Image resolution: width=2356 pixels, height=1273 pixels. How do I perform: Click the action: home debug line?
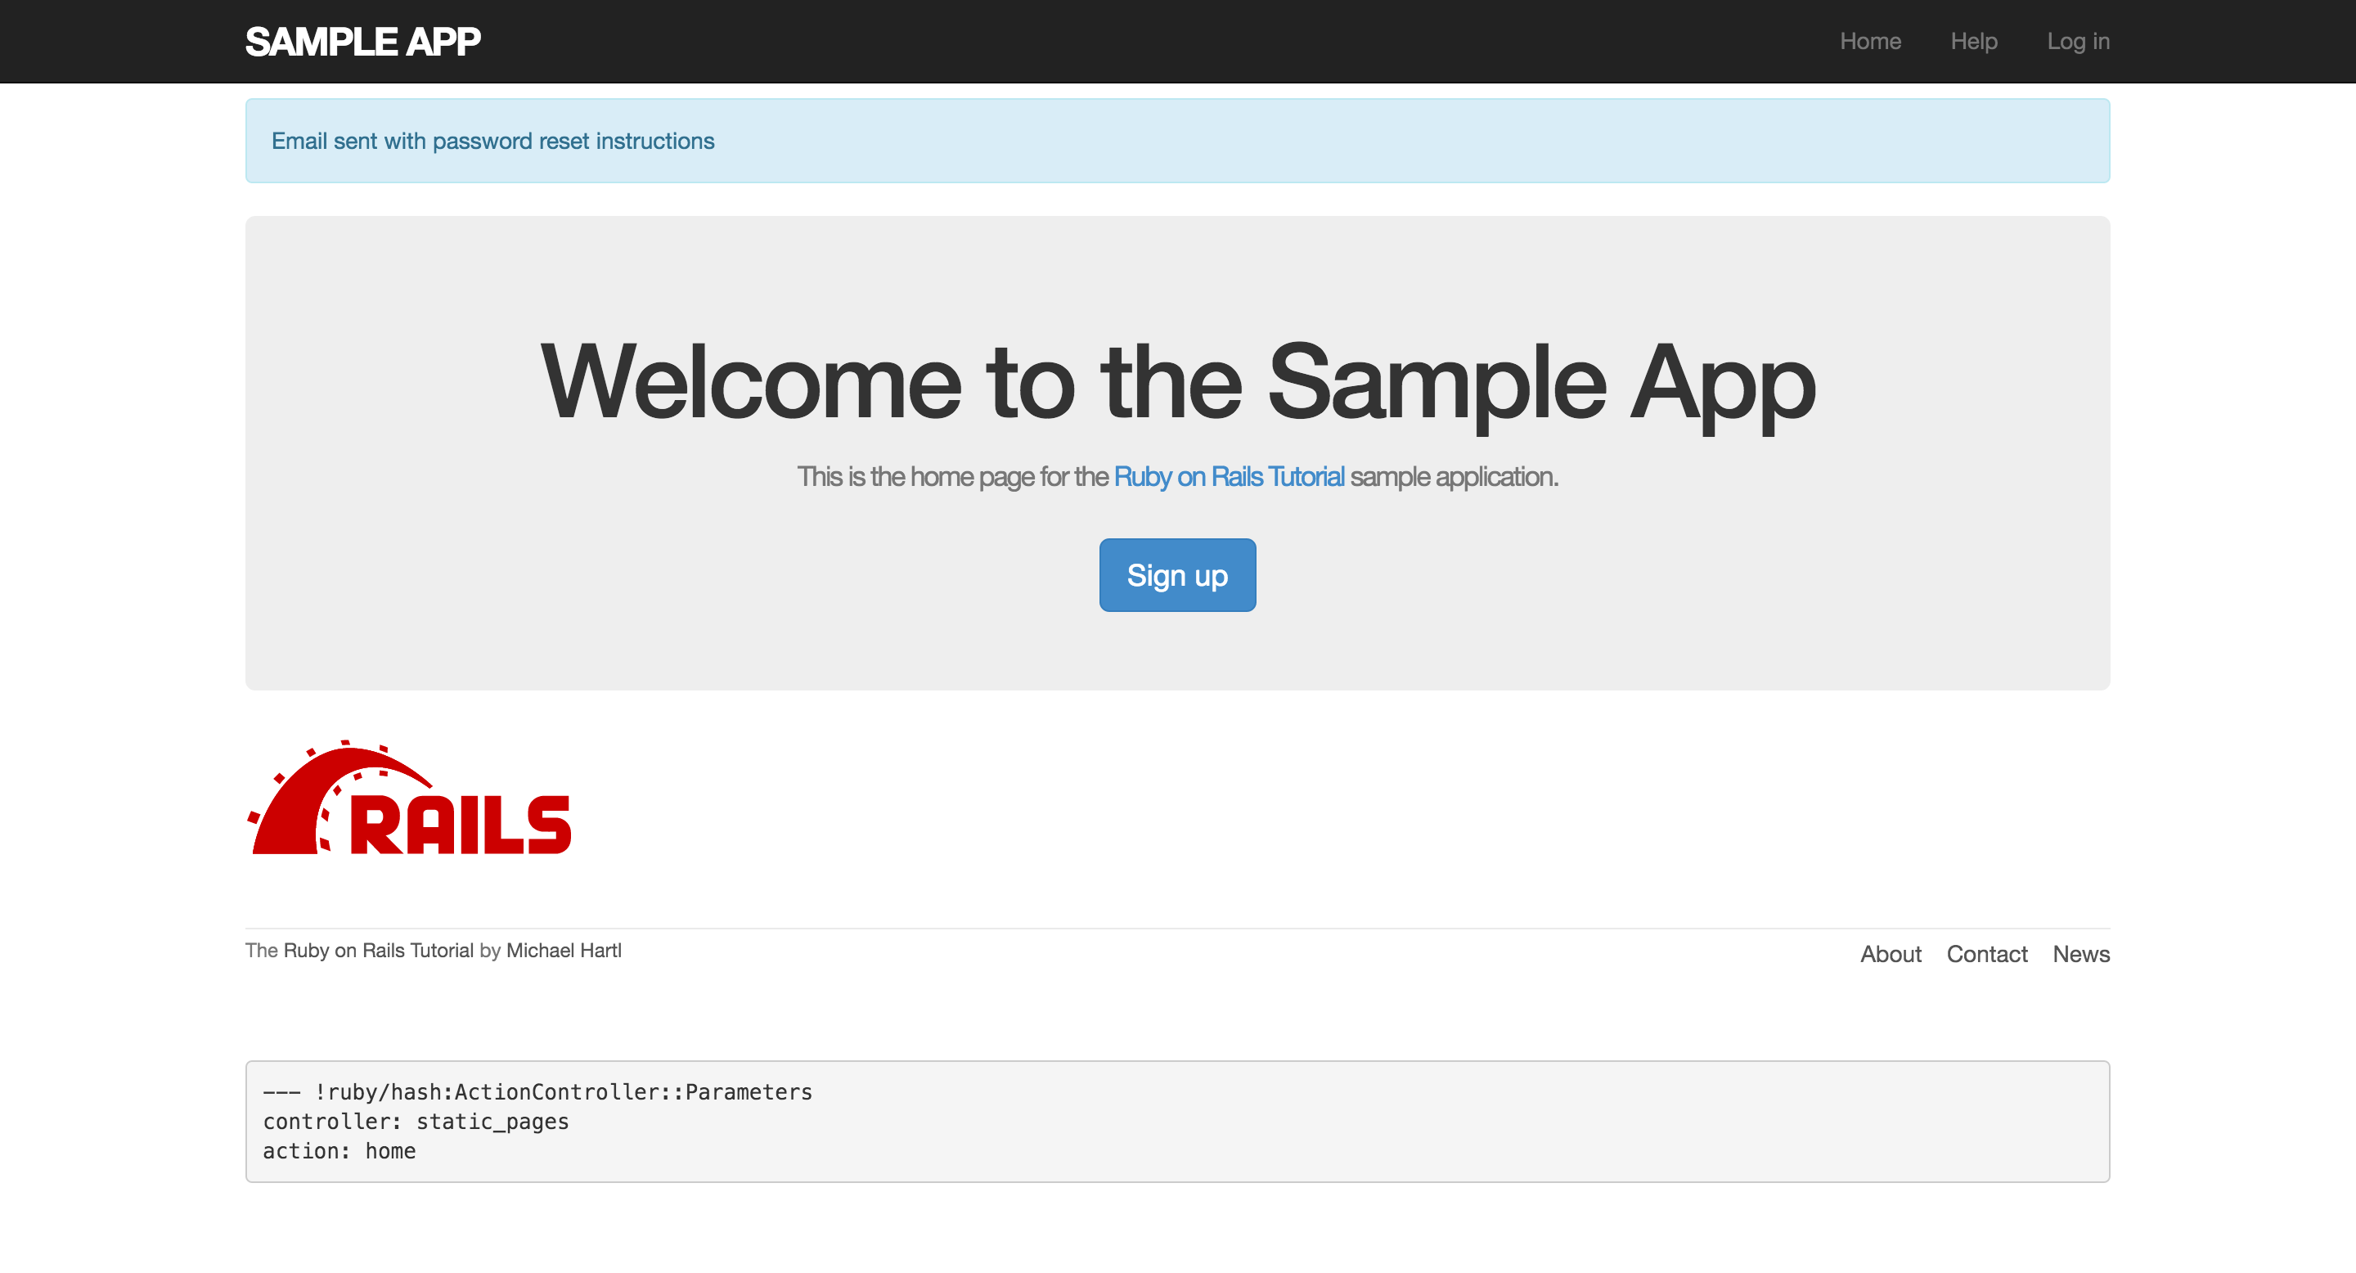pos(339,1150)
